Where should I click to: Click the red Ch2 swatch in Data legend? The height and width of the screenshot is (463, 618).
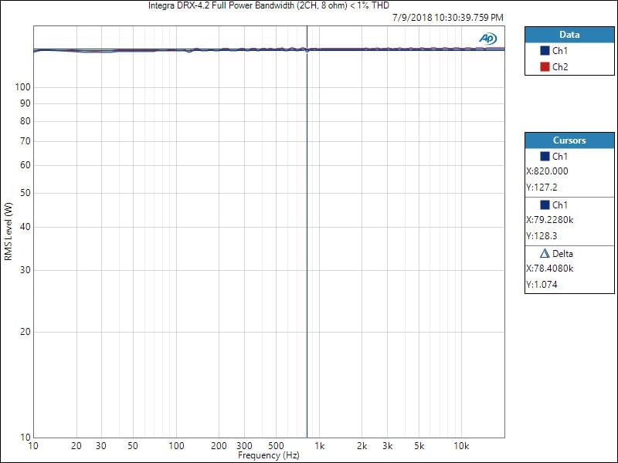[545, 67]
